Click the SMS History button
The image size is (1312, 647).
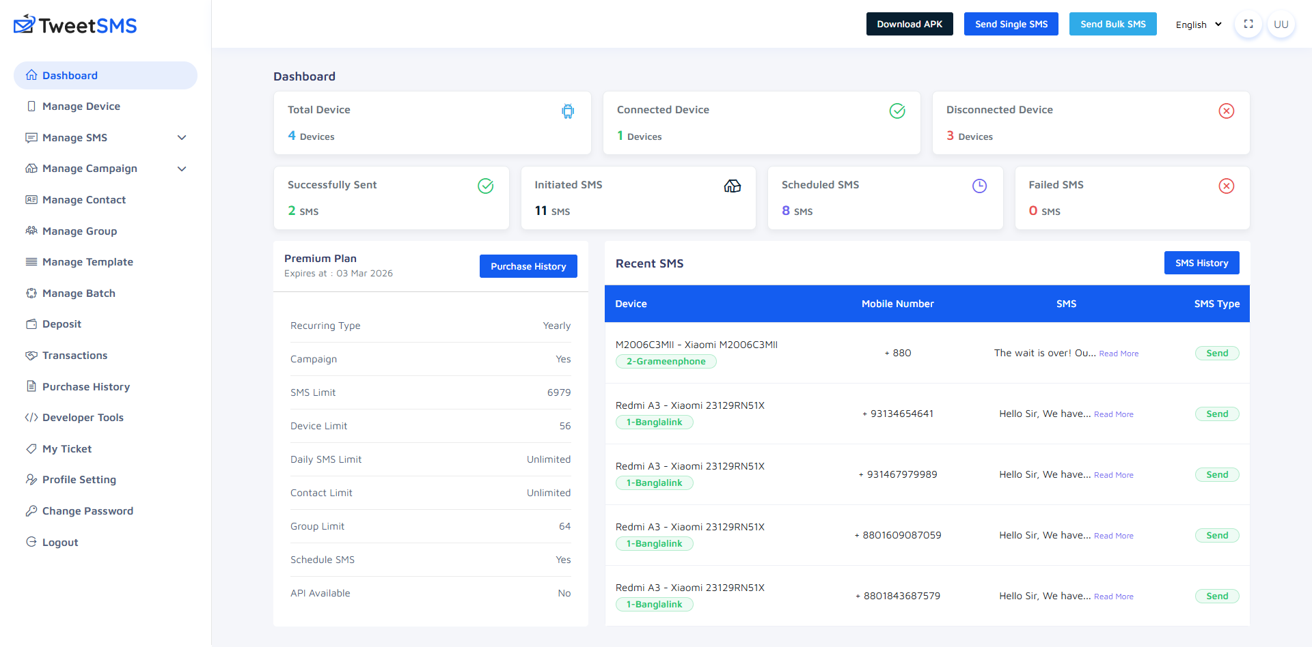1202,263
